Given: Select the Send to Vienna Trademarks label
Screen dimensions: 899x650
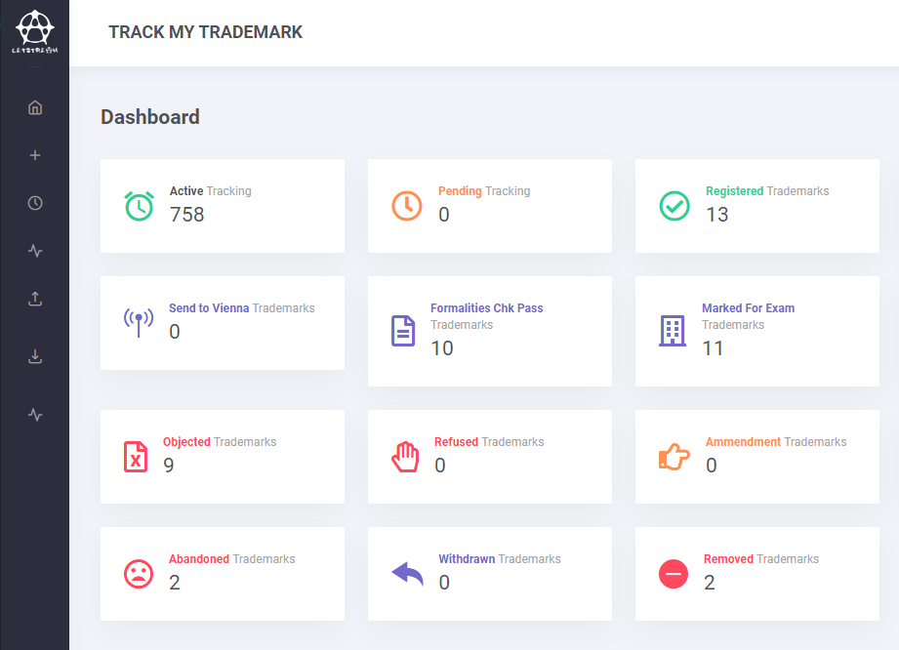Looking at the screenshot, I should click(242, 307).
